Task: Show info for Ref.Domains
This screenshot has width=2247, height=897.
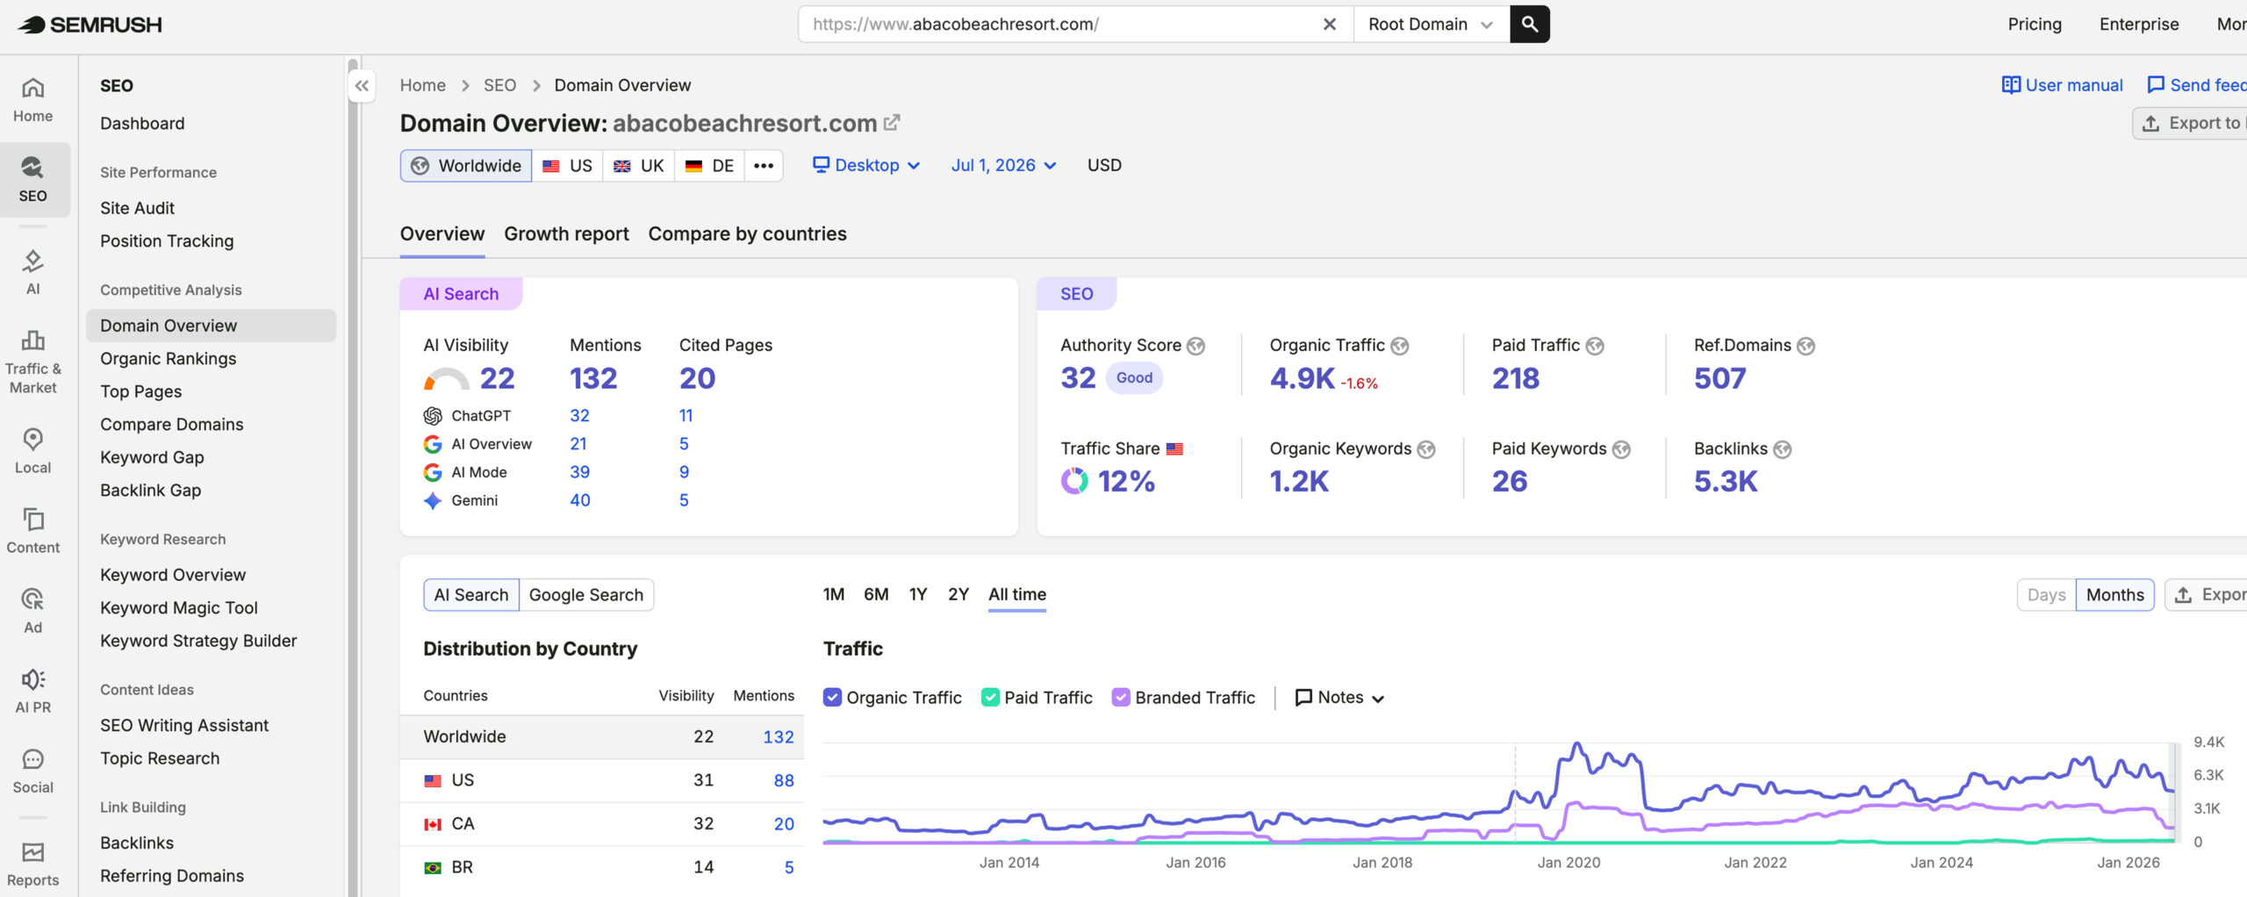Action: coord(1805,346)
